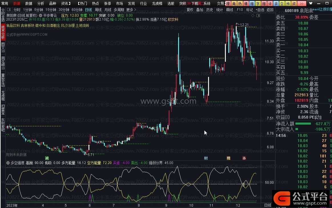This screenshot has width=332, height=208.
Task: Click the 净流入额 green progress bar
Action: point(303,124)
